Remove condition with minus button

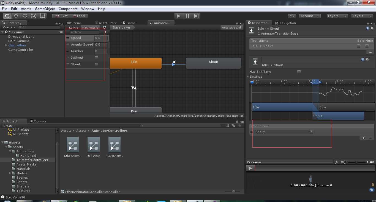click(370, 138)
